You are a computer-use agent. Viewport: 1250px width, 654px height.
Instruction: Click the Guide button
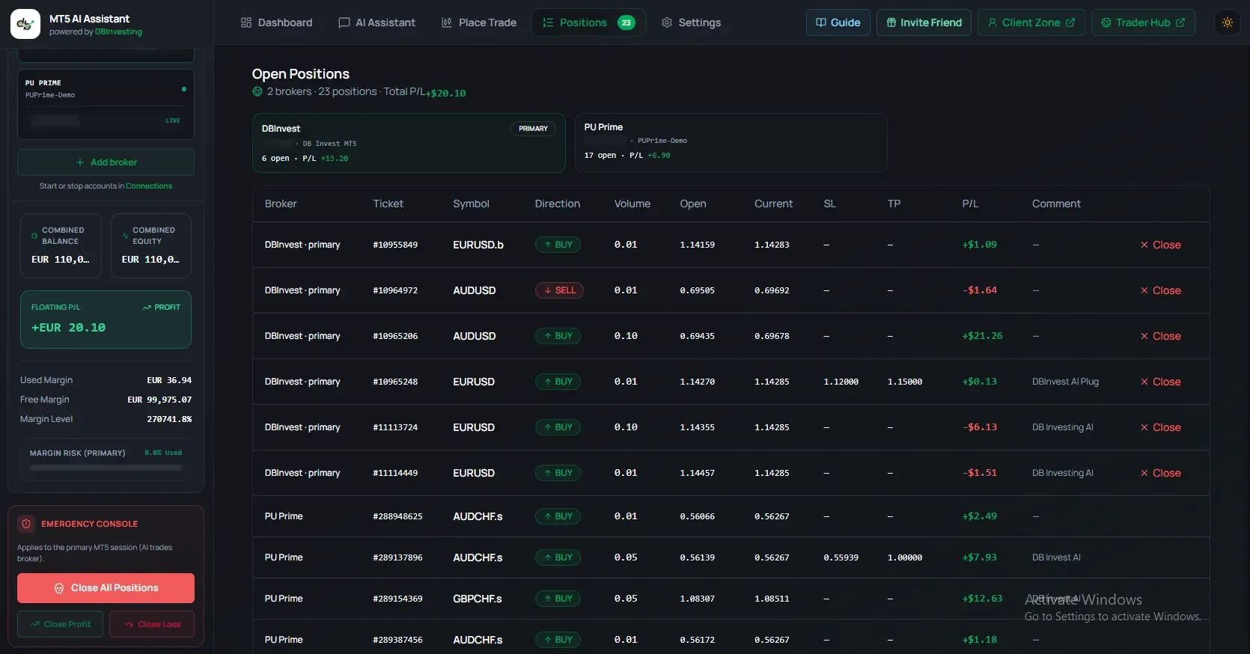(838, 22)
